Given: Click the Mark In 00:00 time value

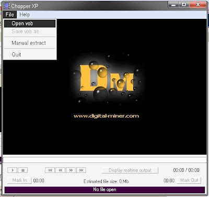Looking at the screenshot, I should tap(39, 181).
